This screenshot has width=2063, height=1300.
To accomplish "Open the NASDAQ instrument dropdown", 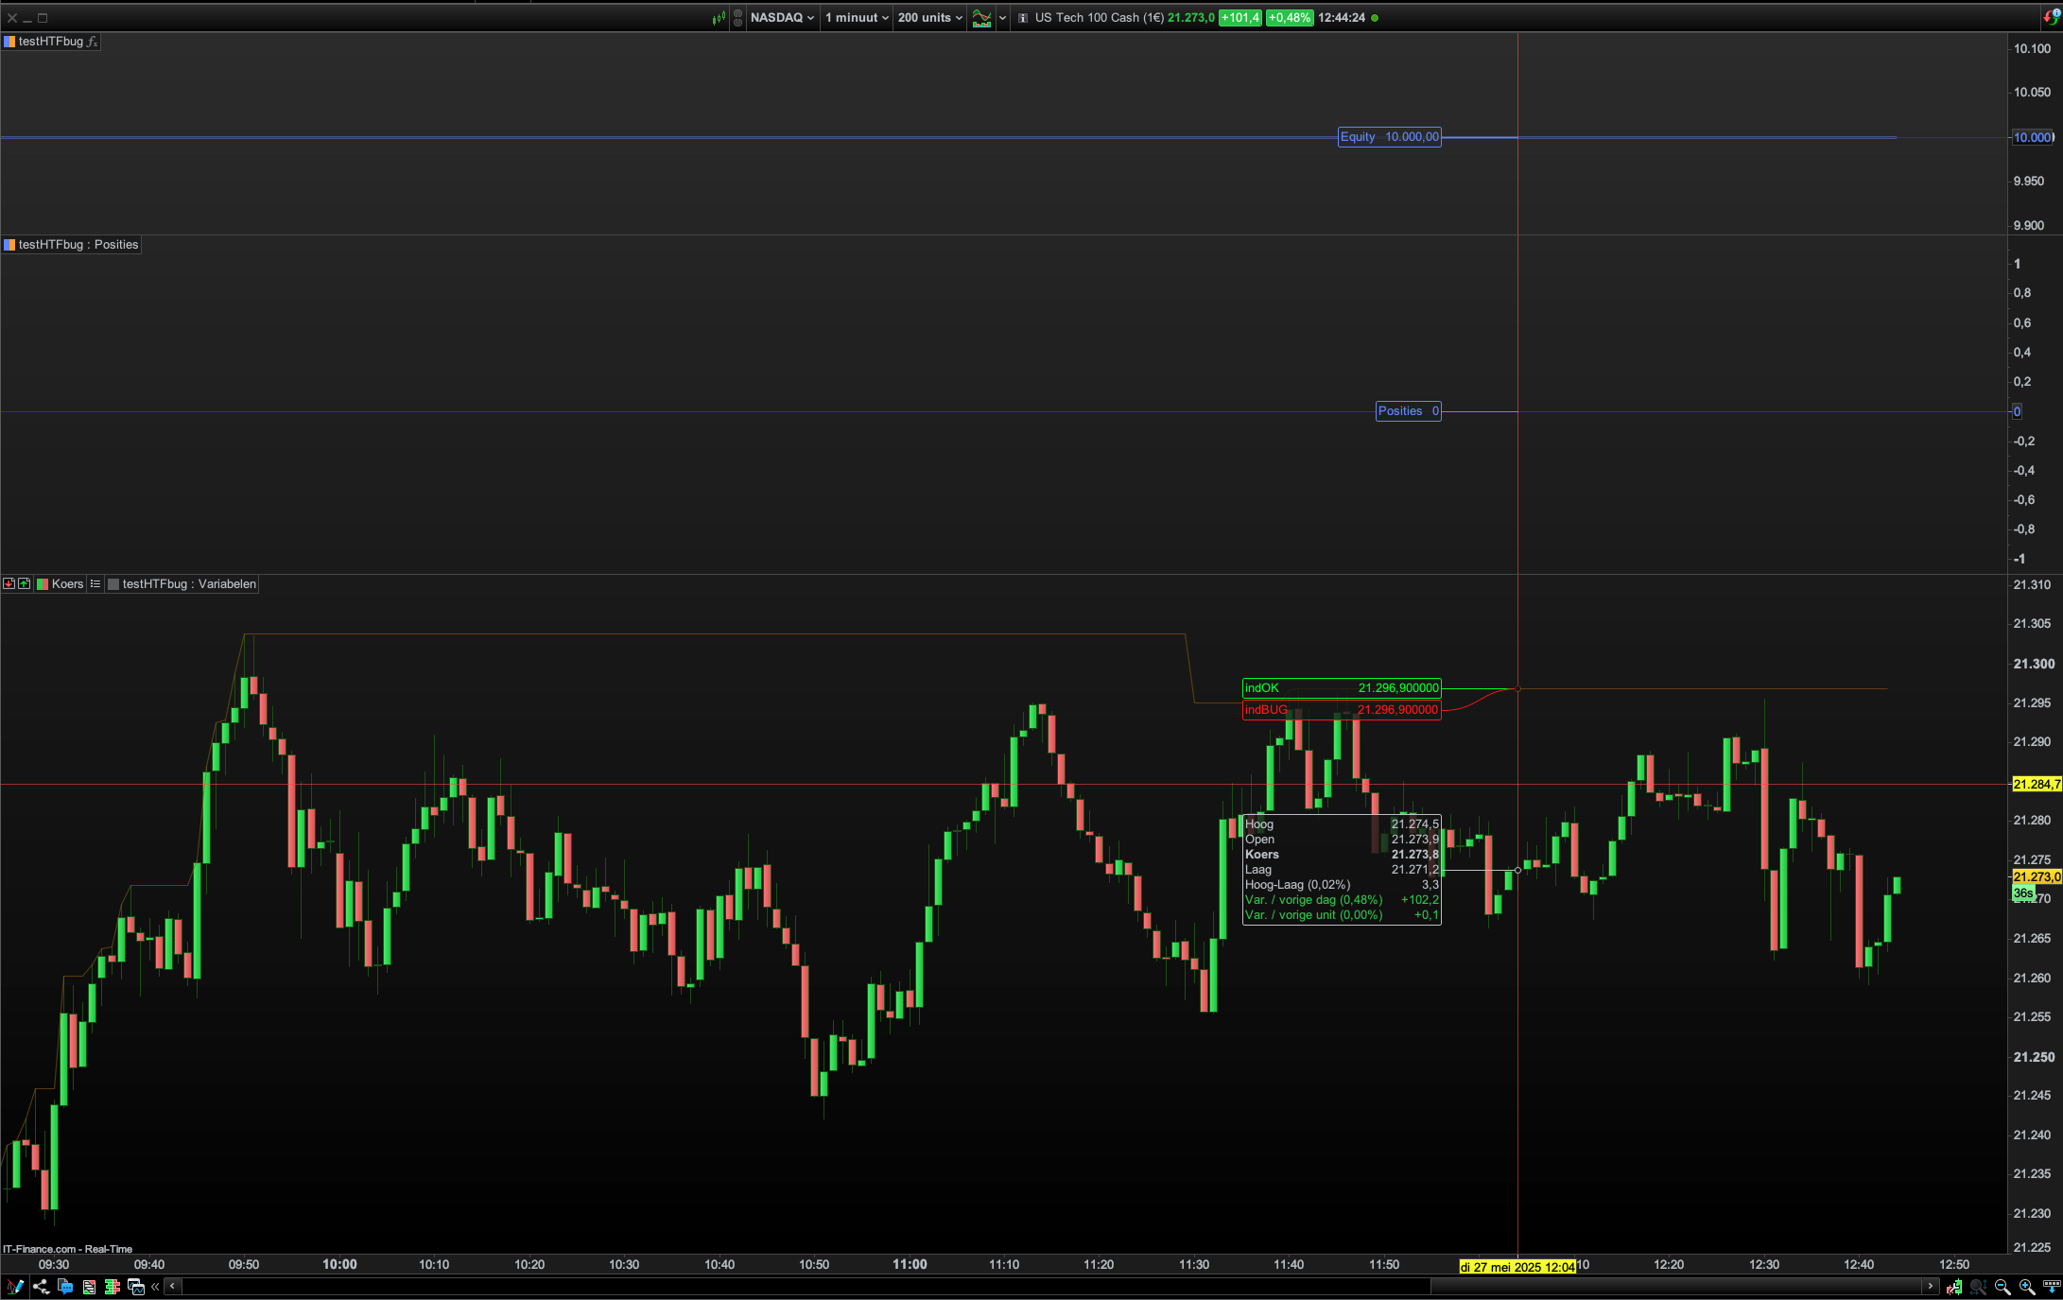I will [x=782, y=17].
